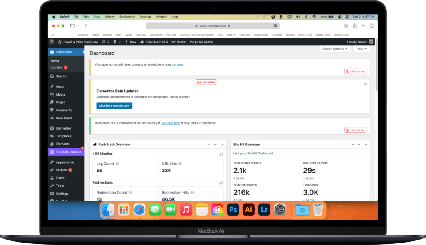Viewport: 426px width, 245px height.
Task: Open Users in the sidebar
Action: (66, 178)
